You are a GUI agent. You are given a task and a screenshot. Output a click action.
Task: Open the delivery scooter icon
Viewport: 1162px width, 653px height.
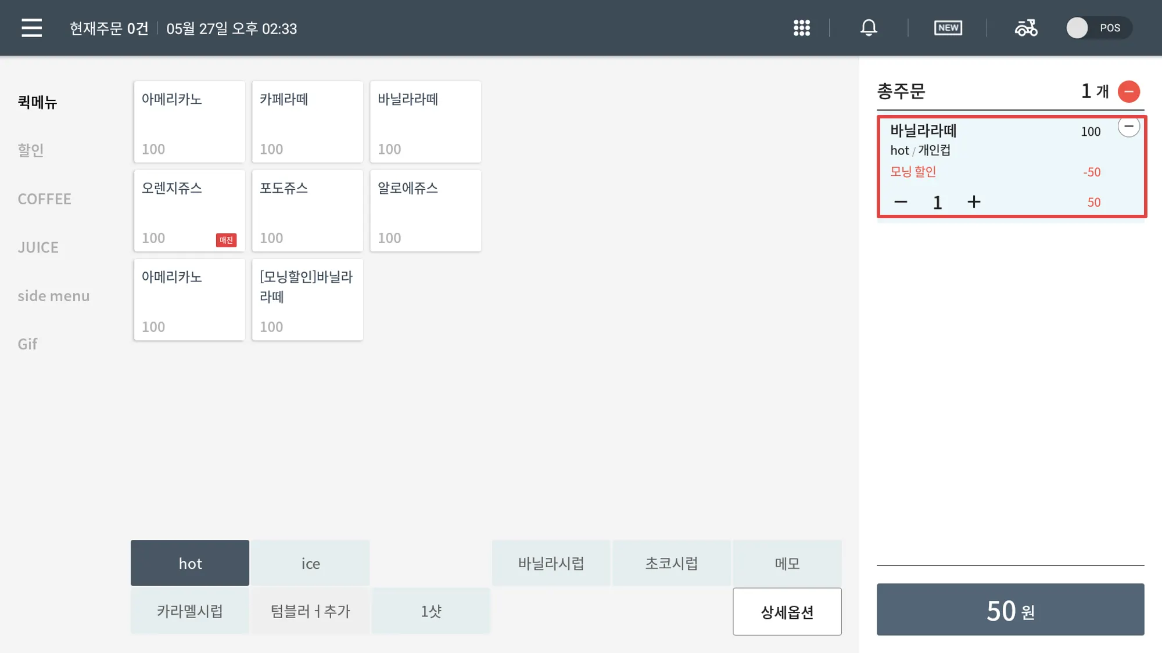point(1025,28)
